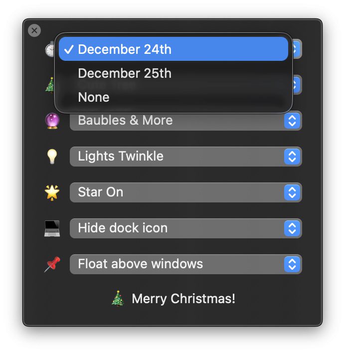Click the crystal ball baubles icon
The image size is (345, 353).
[x=52, y=121]
